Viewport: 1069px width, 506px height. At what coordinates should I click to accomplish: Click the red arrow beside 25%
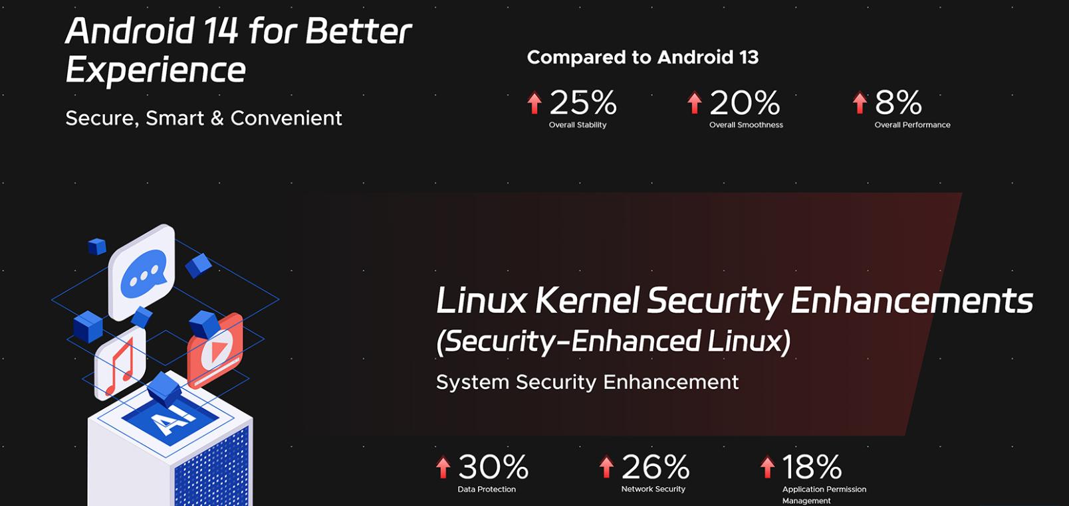click(534, 103)
